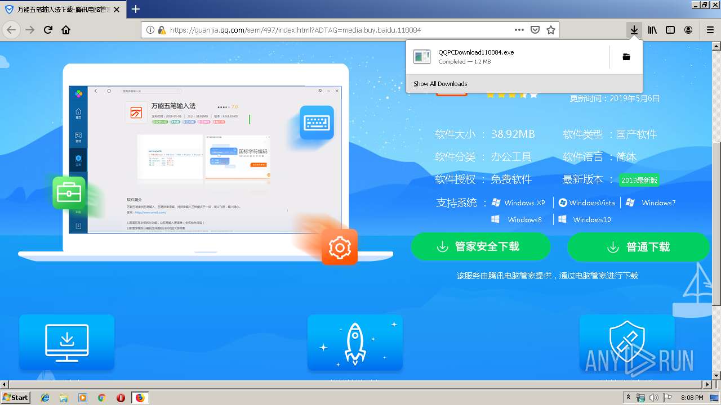Click the 软件大小 38.92MB text
The height and width of the screenshot is (405, 721).
point(484,134)
